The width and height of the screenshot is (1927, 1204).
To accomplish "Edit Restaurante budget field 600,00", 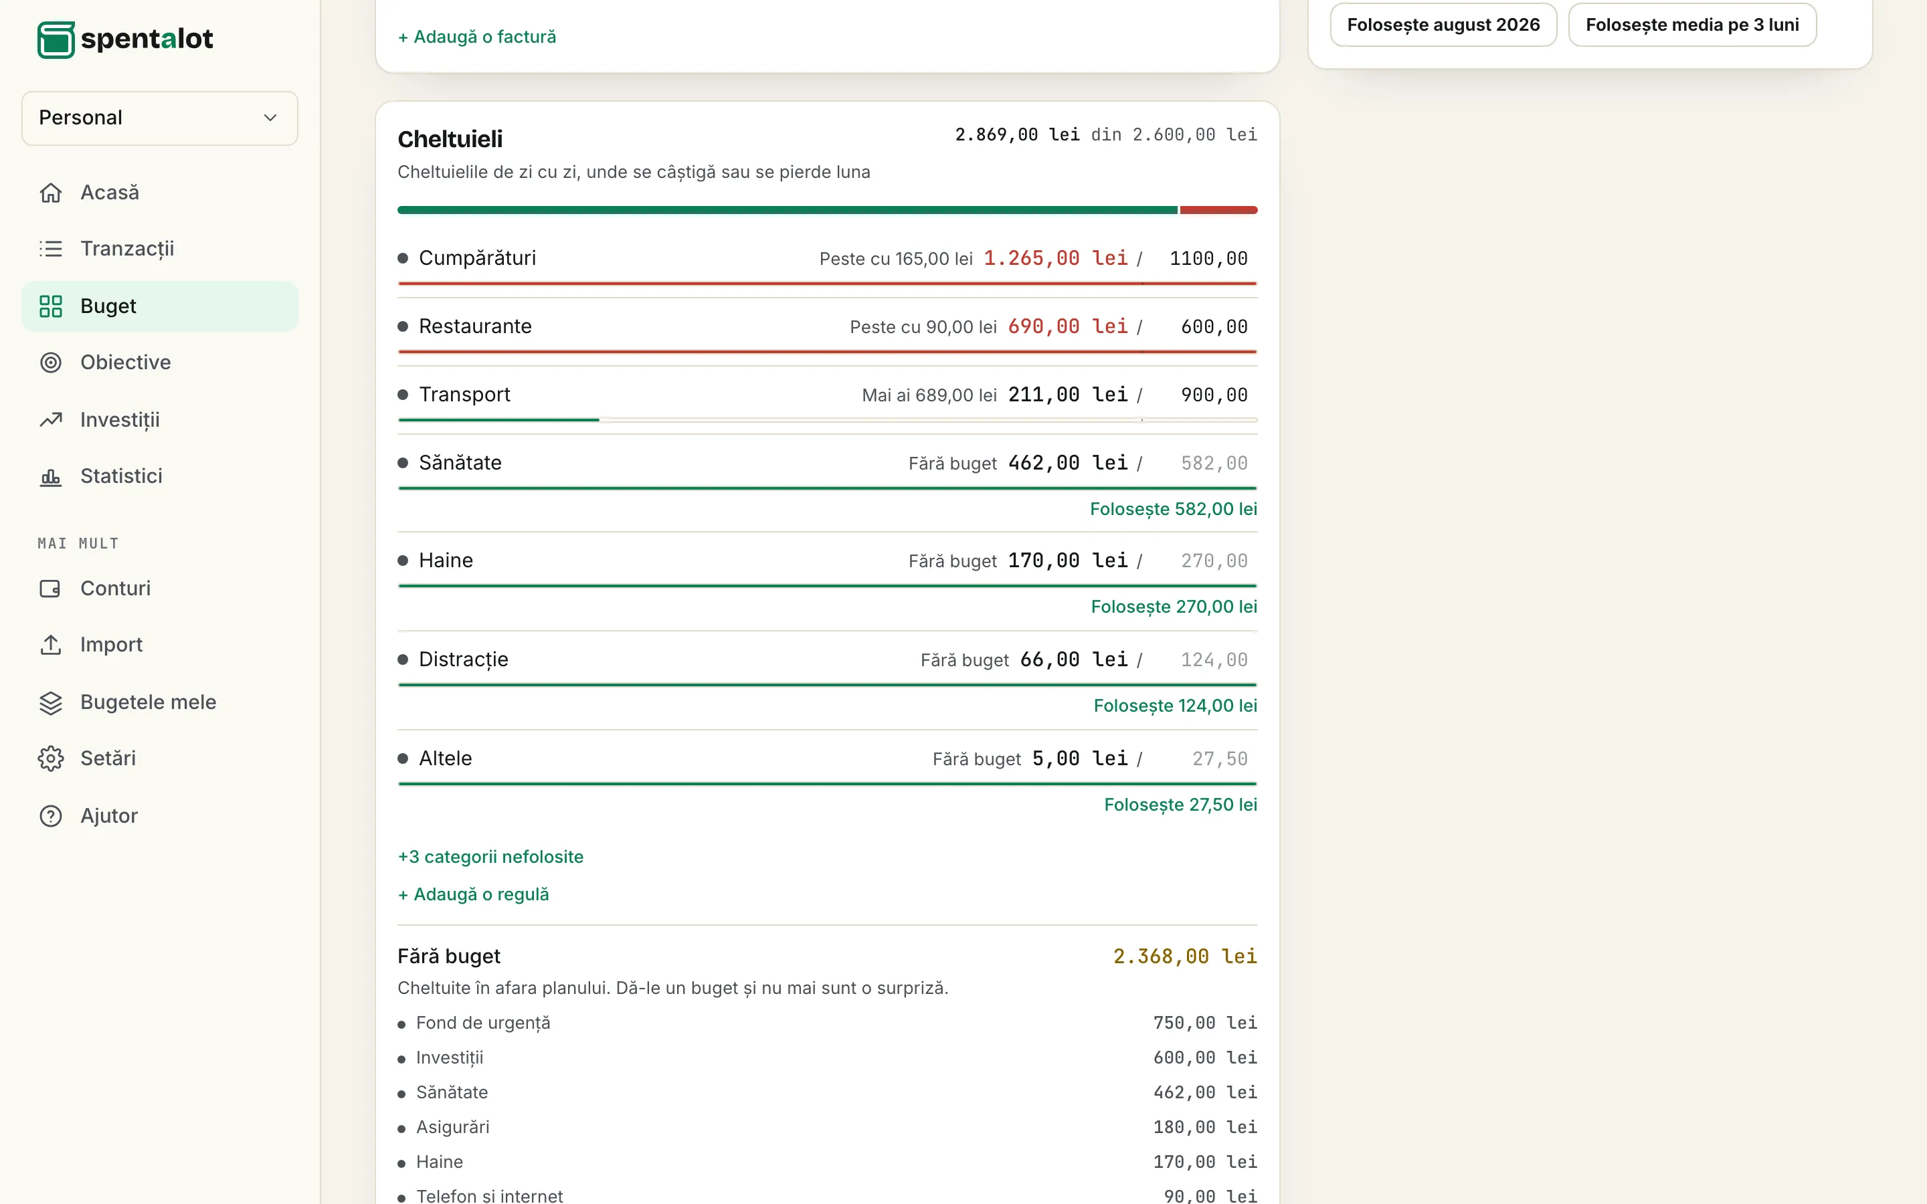I will [x=1202, y=326].
